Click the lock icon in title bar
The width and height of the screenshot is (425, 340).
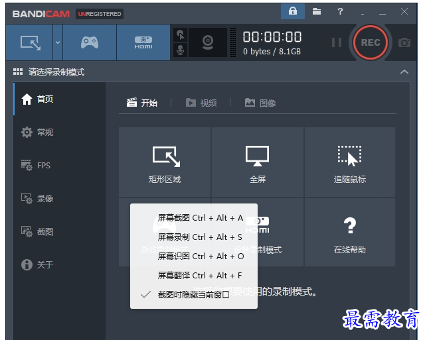click(x=293, y=11)
